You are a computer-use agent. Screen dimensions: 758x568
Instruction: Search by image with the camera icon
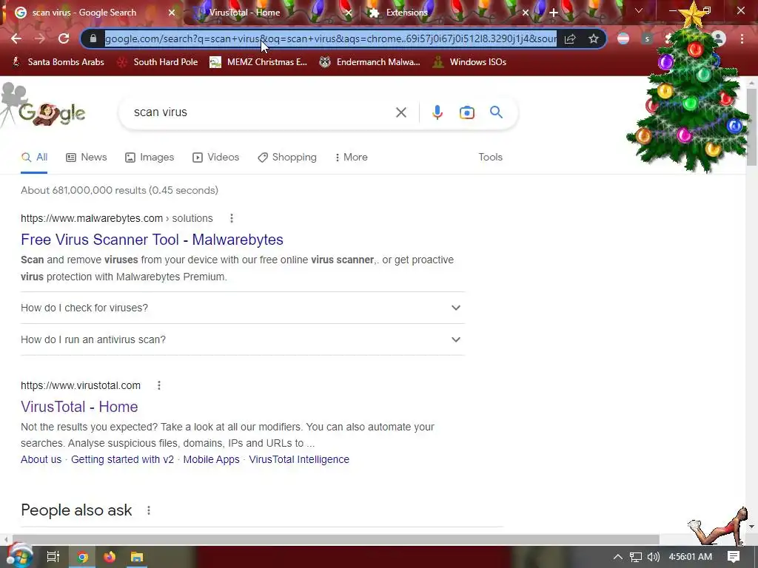tap(466, 112)
